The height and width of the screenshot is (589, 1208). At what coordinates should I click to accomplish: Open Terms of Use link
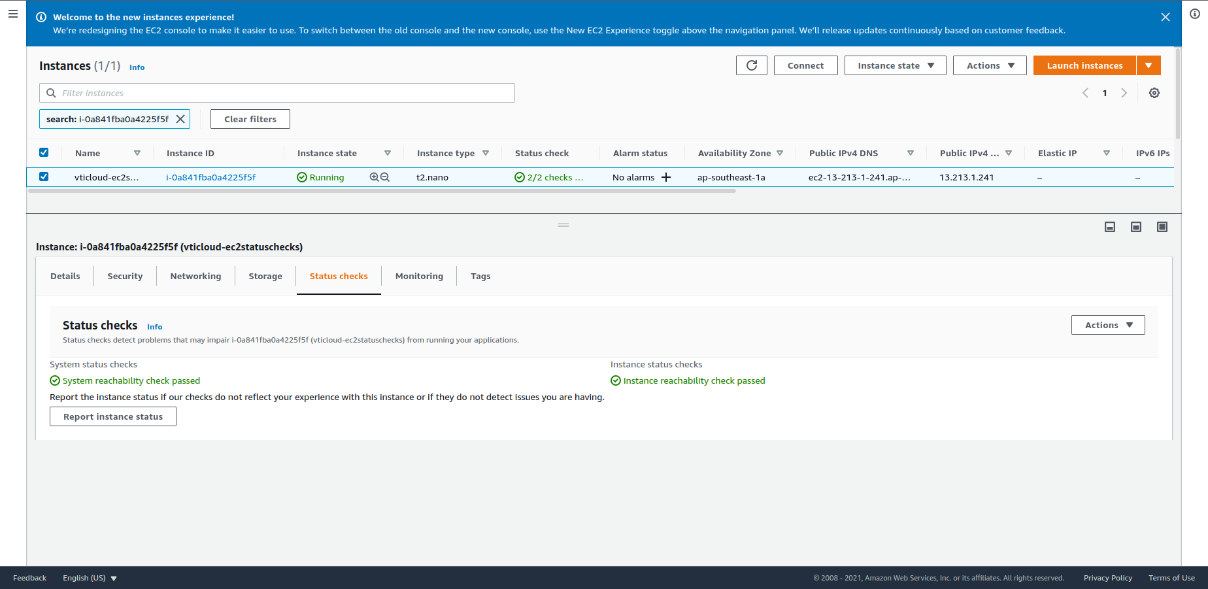tap(1171, 578)
